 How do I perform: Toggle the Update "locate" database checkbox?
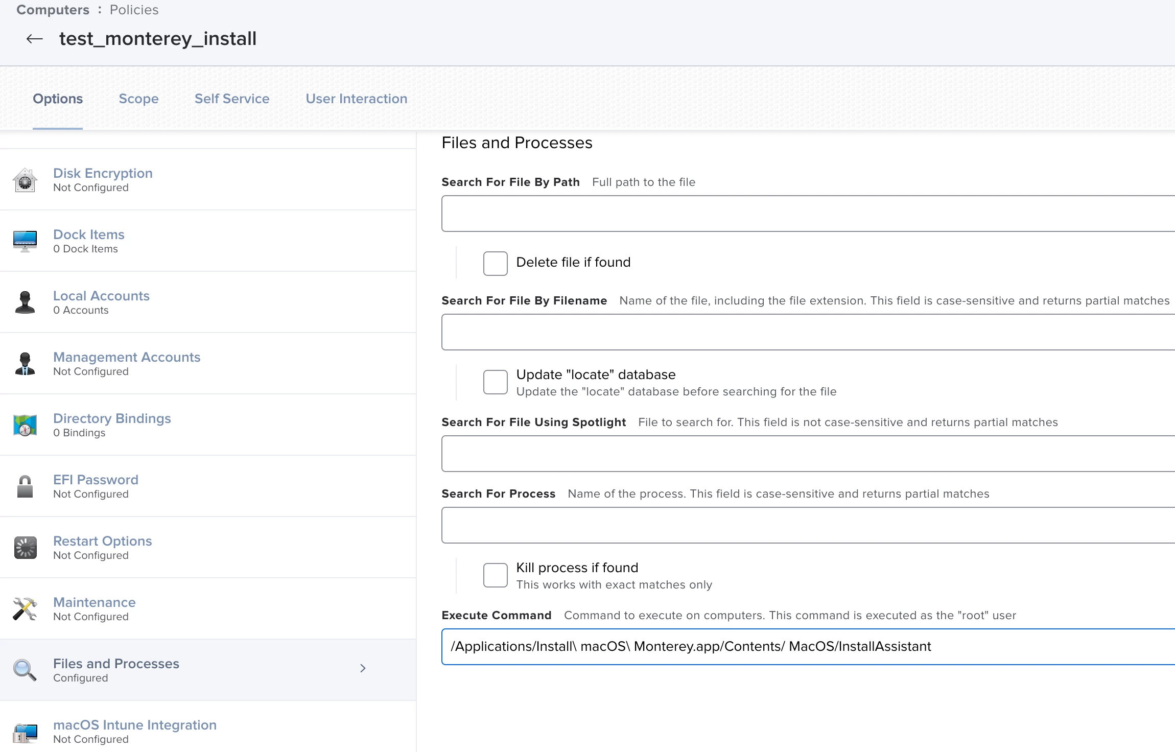pyautogui.click(x=496, y=382)
